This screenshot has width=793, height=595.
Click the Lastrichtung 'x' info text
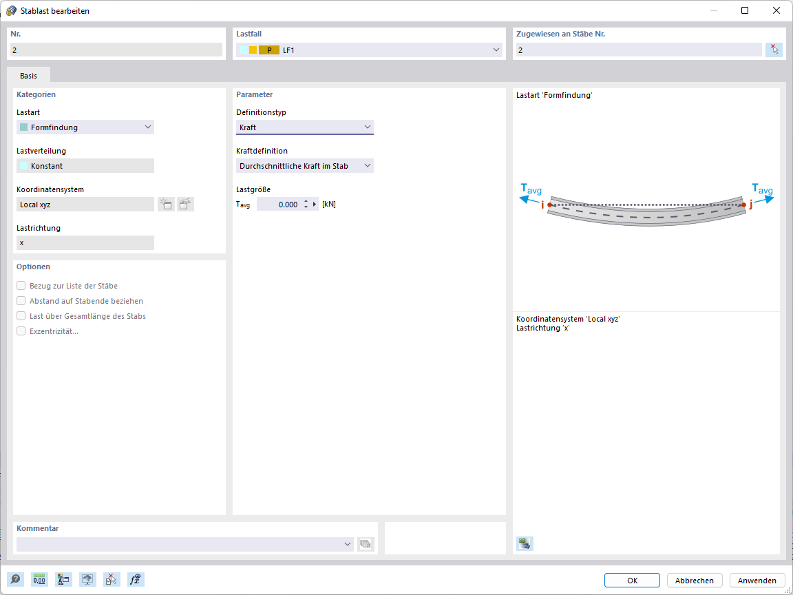coord(542,328)
